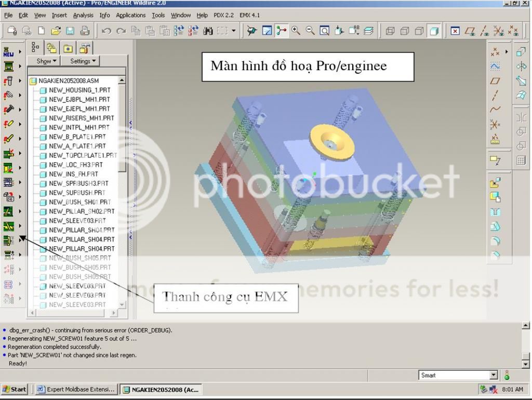Select NEW_HOUSING_1.PRT in model tree

point(79,90)
